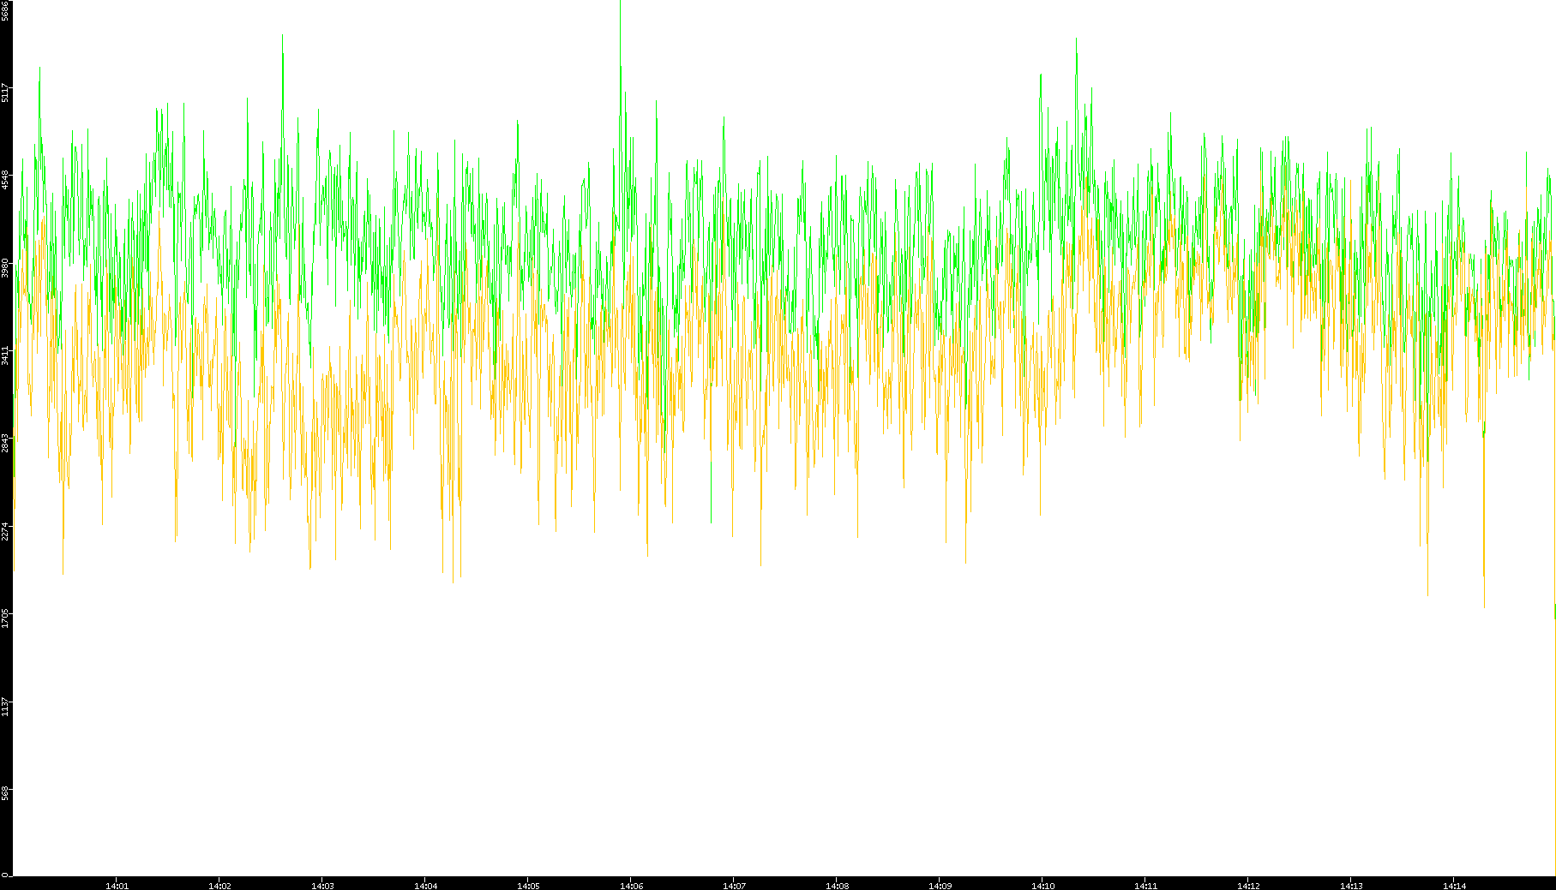Click the 4548 vertical axis label
This screenshot has height=890, width=1556.
pyautogui.click(x=6, y=180)
